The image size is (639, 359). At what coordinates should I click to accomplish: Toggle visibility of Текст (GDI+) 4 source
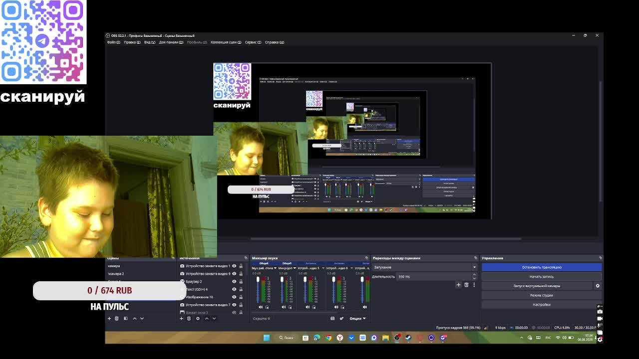pos(234,289)
